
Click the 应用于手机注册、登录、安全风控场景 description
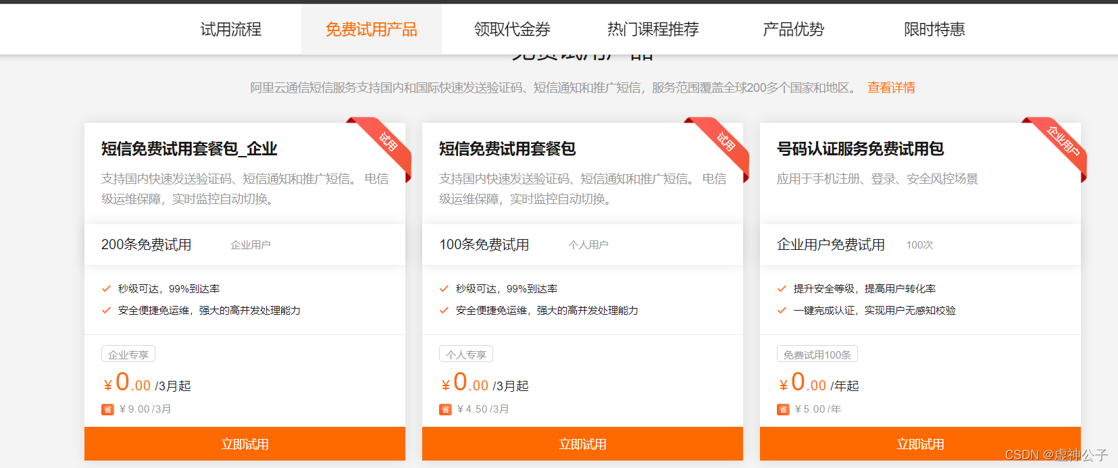pos(878,179)
